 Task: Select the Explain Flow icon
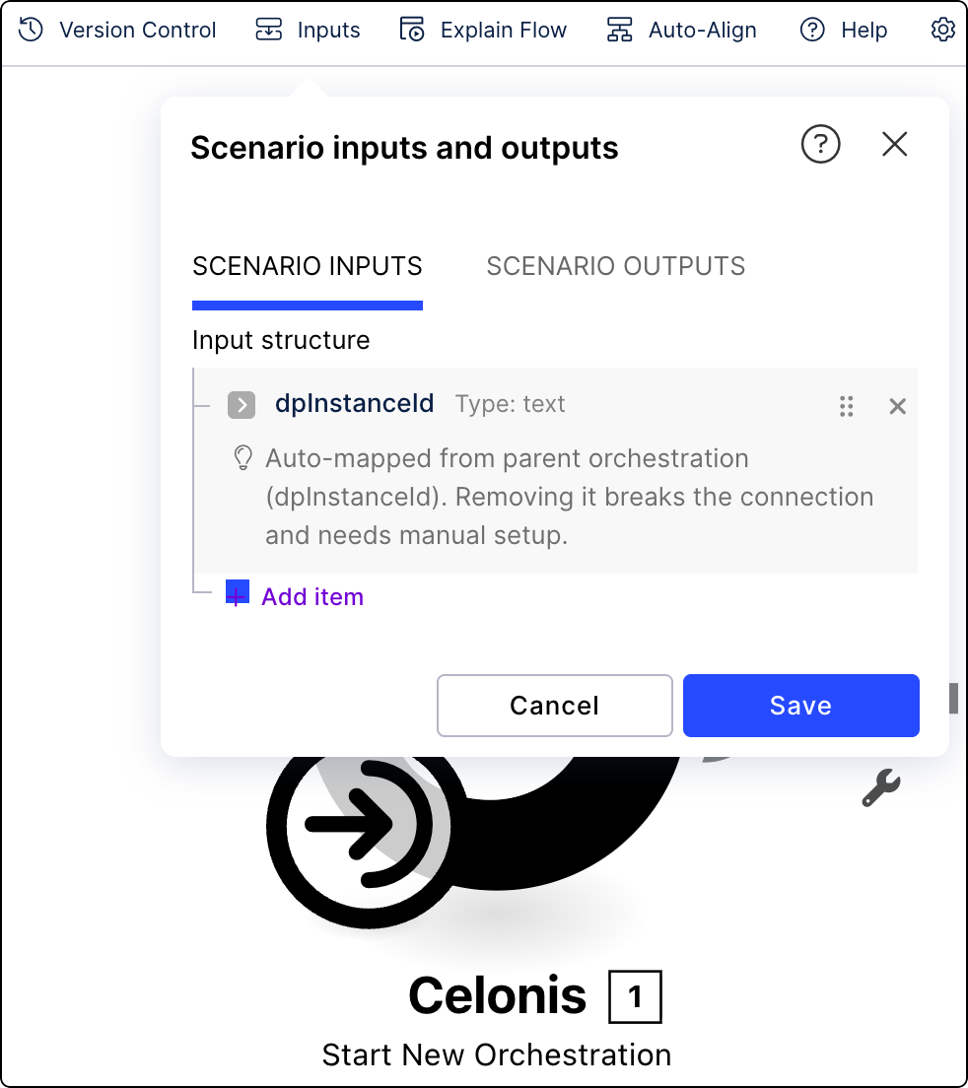pyautogui.click(x=414, y=30)
